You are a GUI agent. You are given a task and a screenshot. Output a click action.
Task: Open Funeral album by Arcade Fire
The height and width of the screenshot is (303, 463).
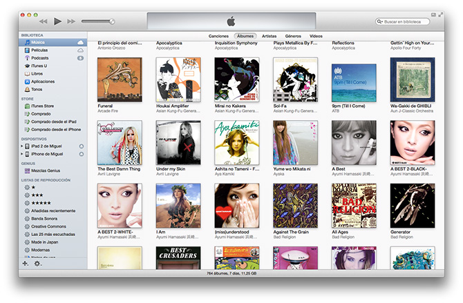click(120, 79)
